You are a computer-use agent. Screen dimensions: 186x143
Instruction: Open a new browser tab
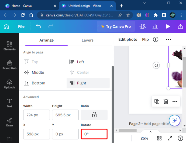pyautogui.click(x=122, y=6)
